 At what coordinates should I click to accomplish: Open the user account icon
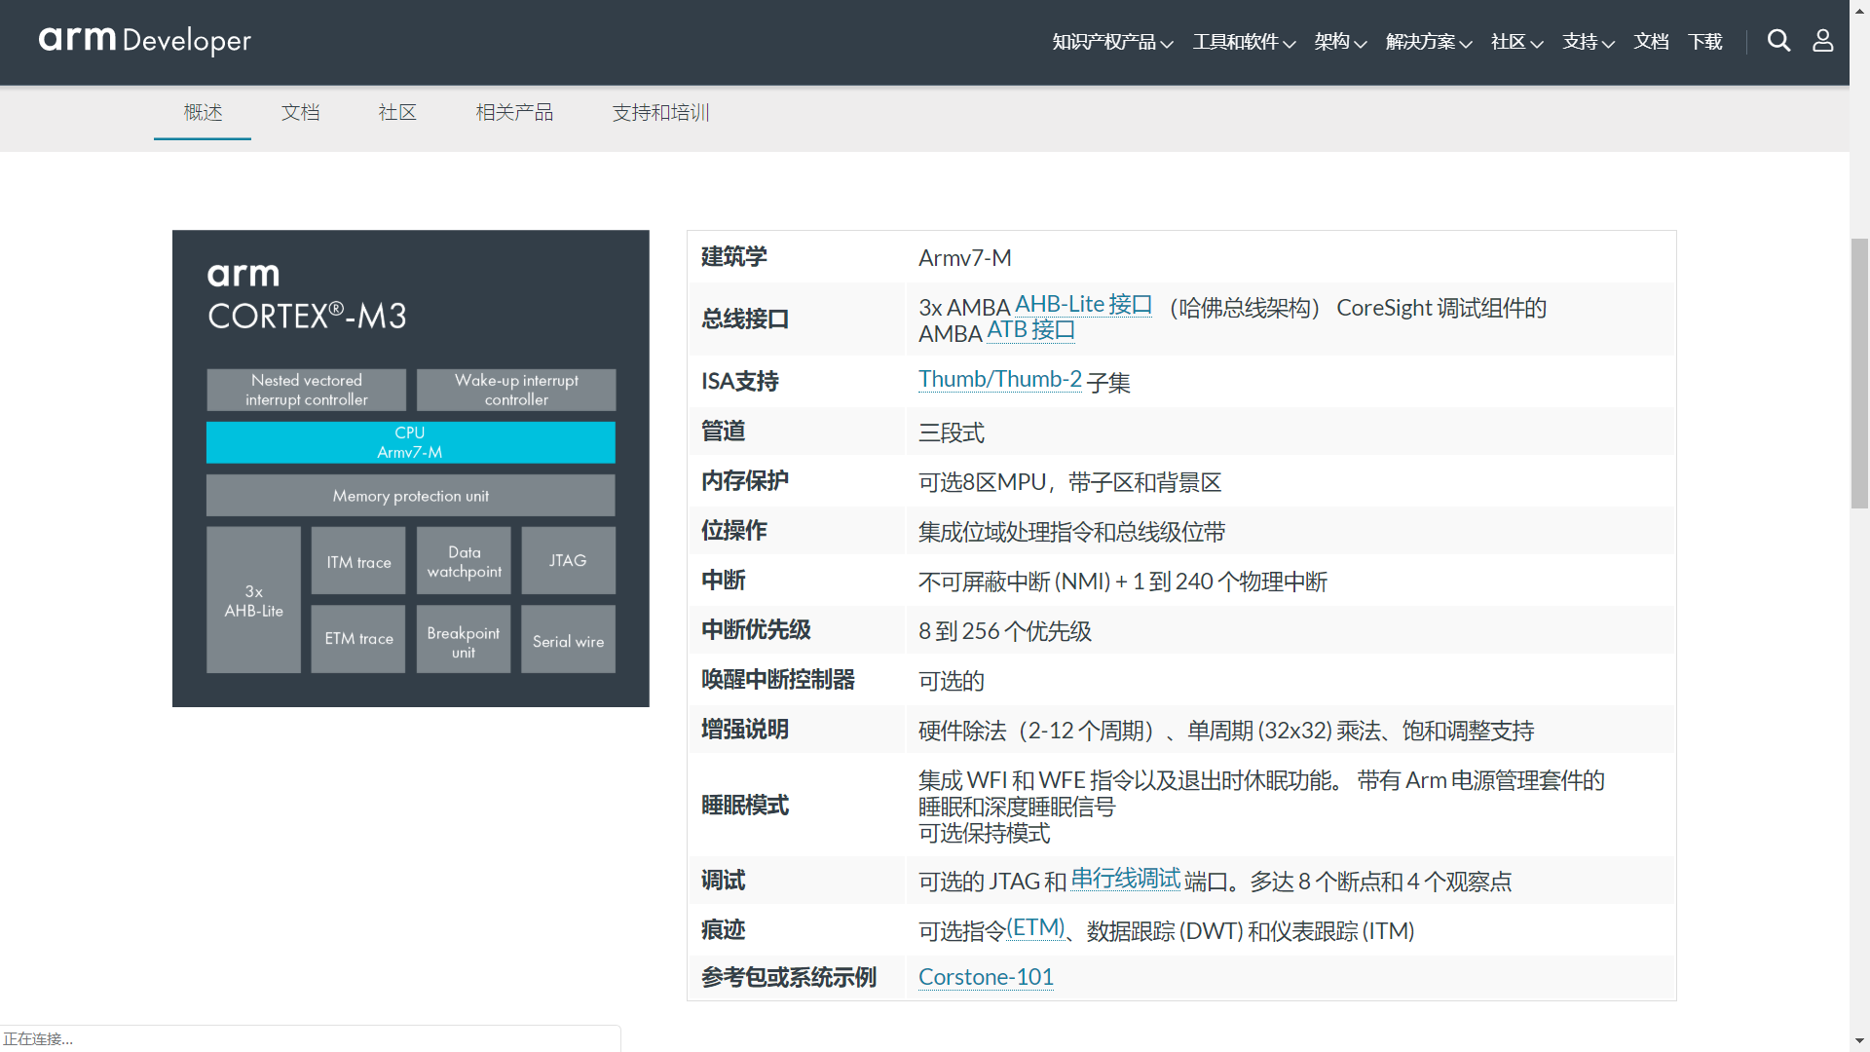tap(1822, 41)
